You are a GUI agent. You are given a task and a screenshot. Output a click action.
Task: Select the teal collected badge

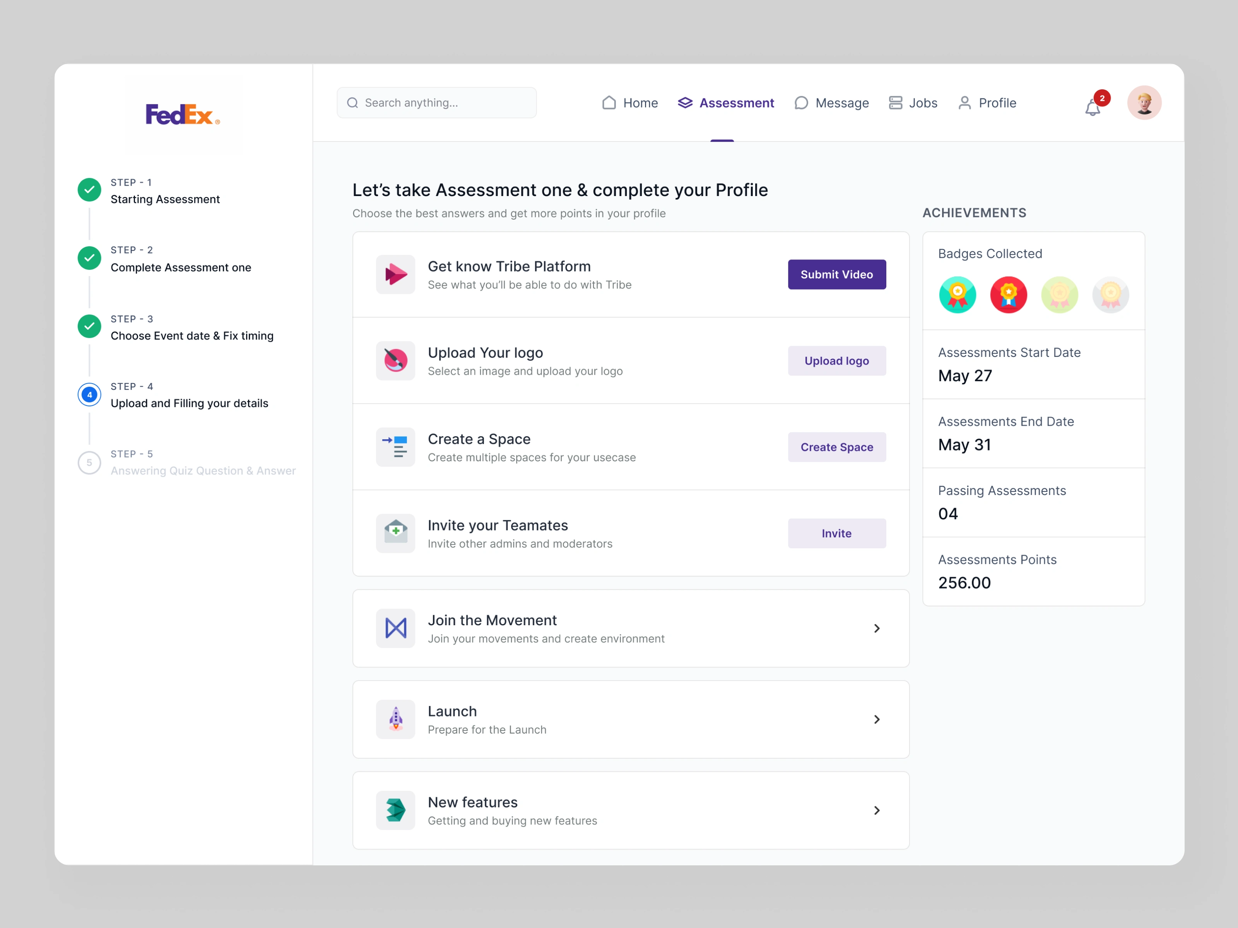click(957, 295)
